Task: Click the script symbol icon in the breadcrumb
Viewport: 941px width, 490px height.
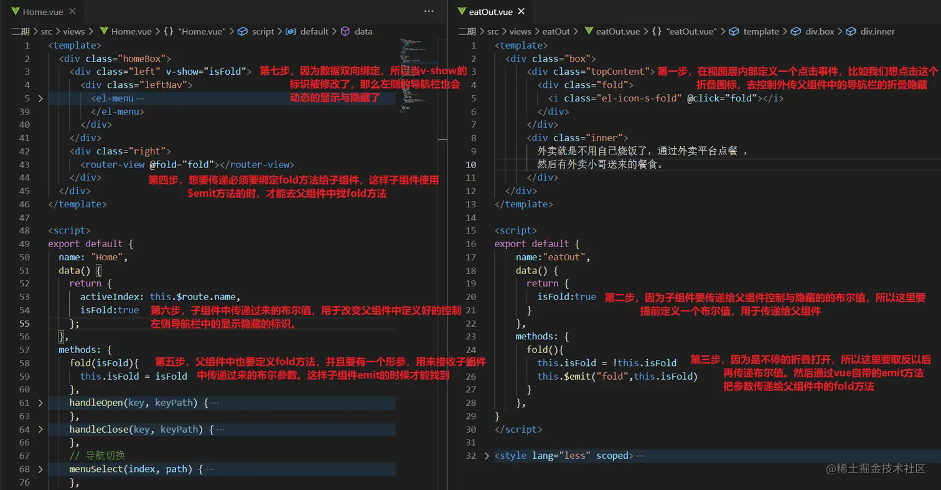Action: [x=243, y=31]
